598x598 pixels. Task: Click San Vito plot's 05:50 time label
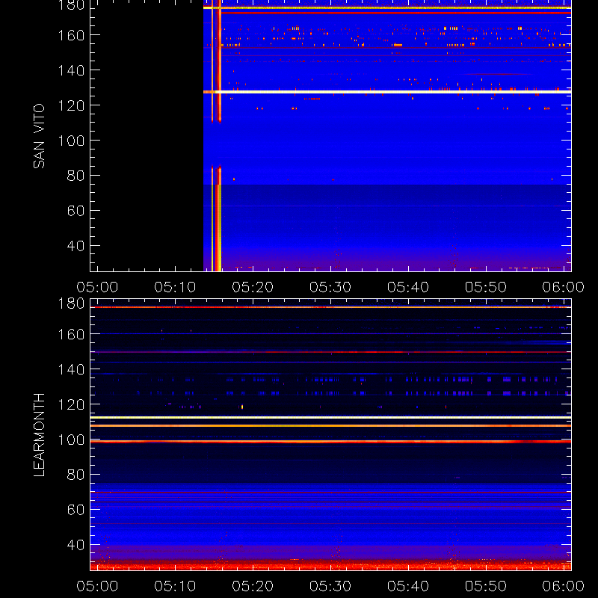pos(486,287)
